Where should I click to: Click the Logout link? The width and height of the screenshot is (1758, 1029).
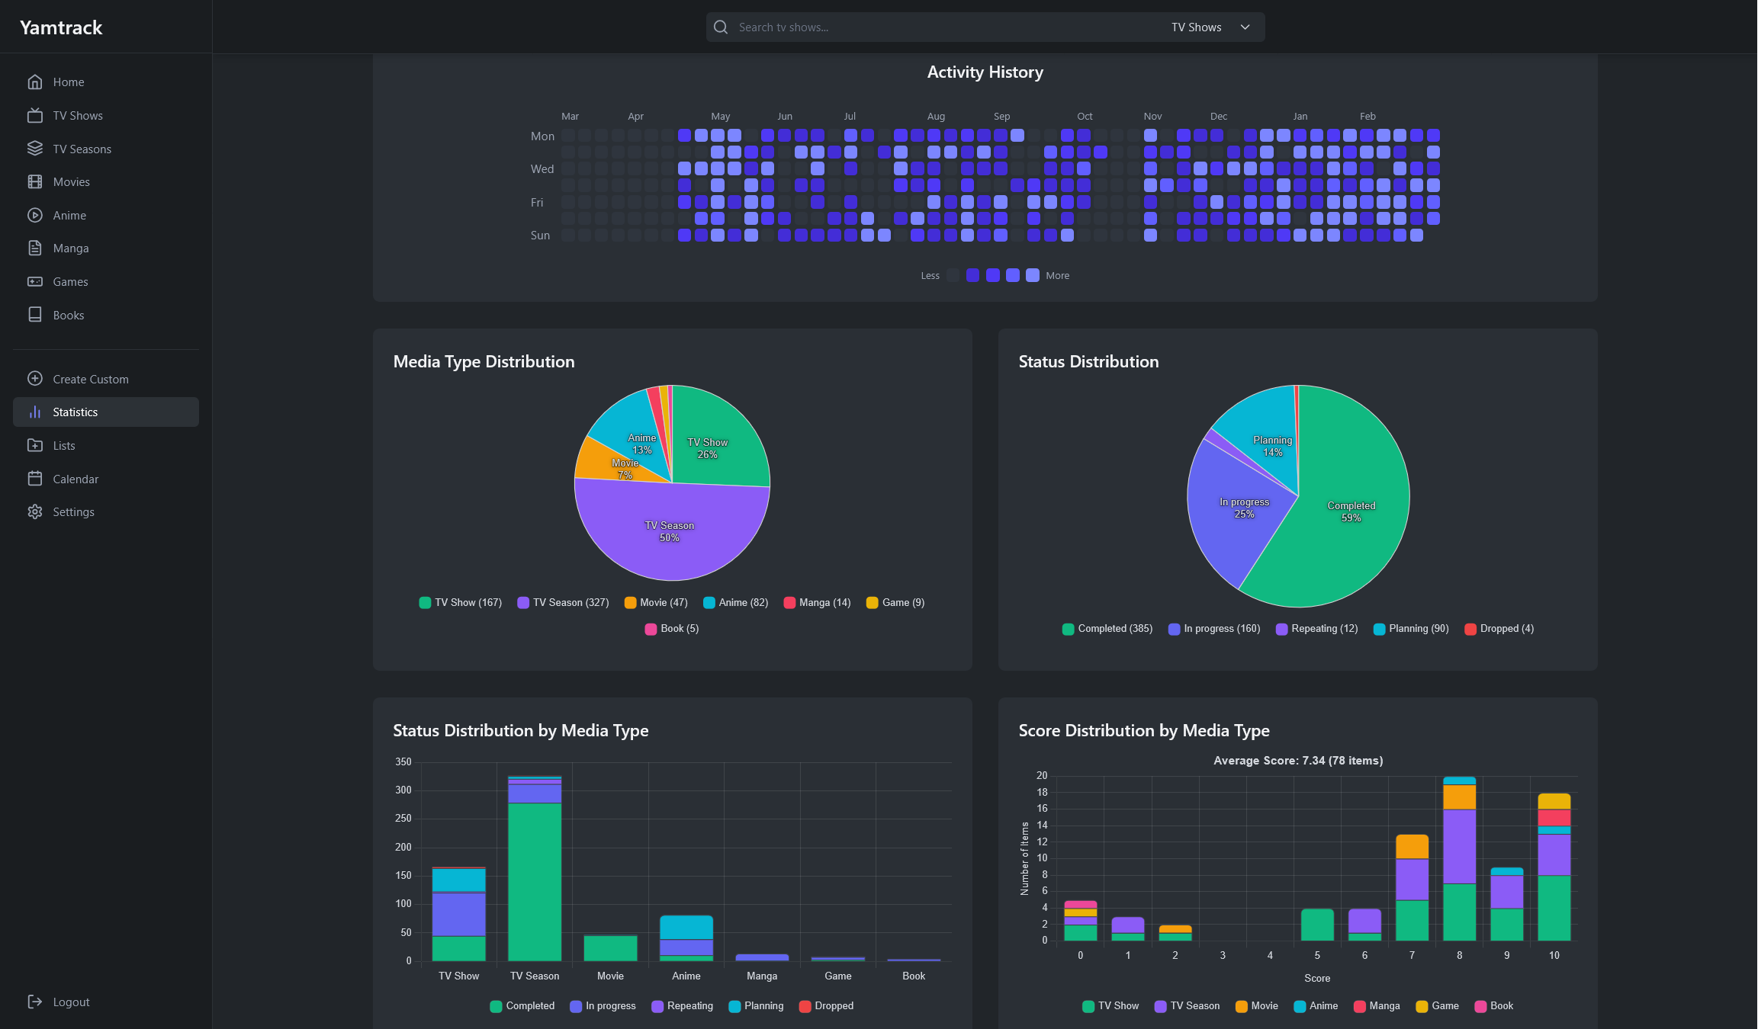click(71, 1002)
